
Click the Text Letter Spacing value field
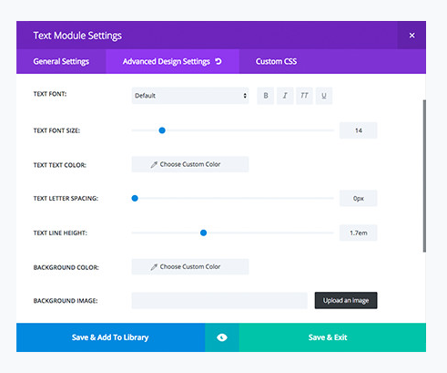click(359, 198)
